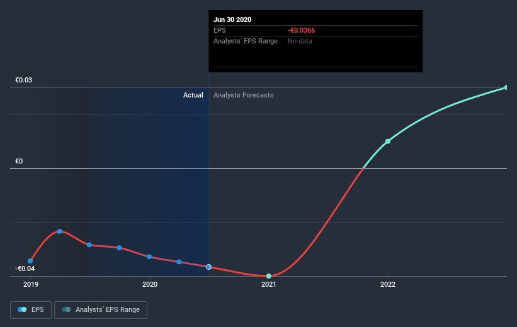Select the highlighted Jun 30 2020 data point
The width and height of the screenshot is (517, 327).
(208, 267)
